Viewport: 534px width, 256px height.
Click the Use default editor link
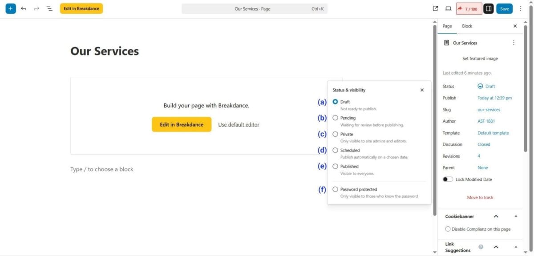pyautogui.click(x=239, y=124)
